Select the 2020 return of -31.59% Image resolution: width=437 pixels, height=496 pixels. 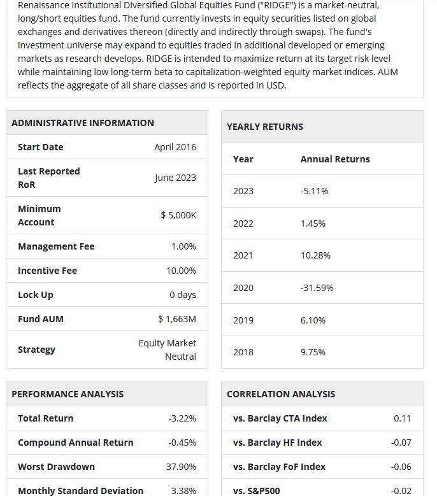coord(317,288)
